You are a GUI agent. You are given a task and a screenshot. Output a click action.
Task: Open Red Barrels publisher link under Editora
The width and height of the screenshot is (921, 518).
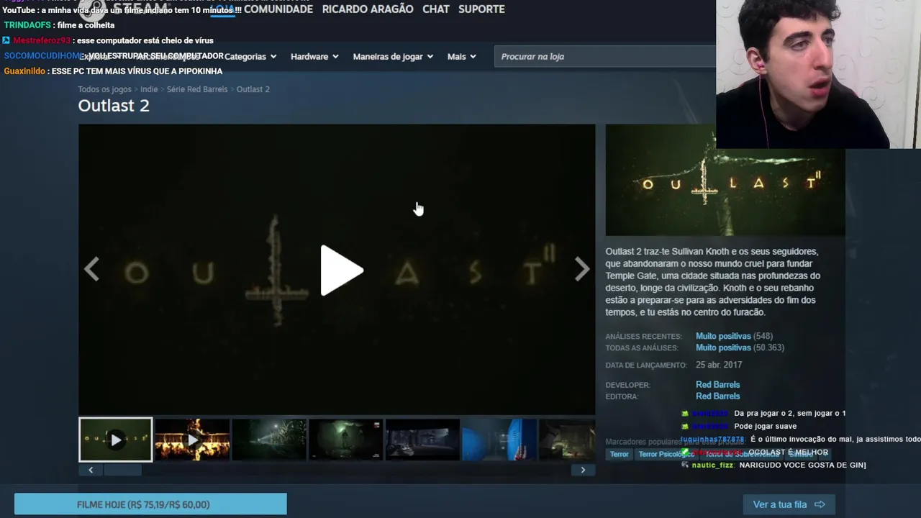pyautogui.click(x=717, y=396)
